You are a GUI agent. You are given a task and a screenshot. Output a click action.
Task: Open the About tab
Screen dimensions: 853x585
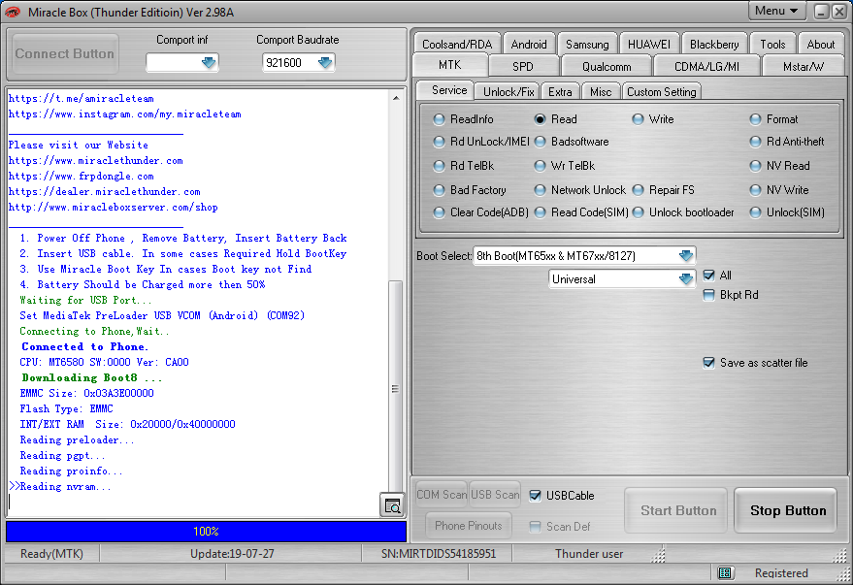(x=820, y=44)
